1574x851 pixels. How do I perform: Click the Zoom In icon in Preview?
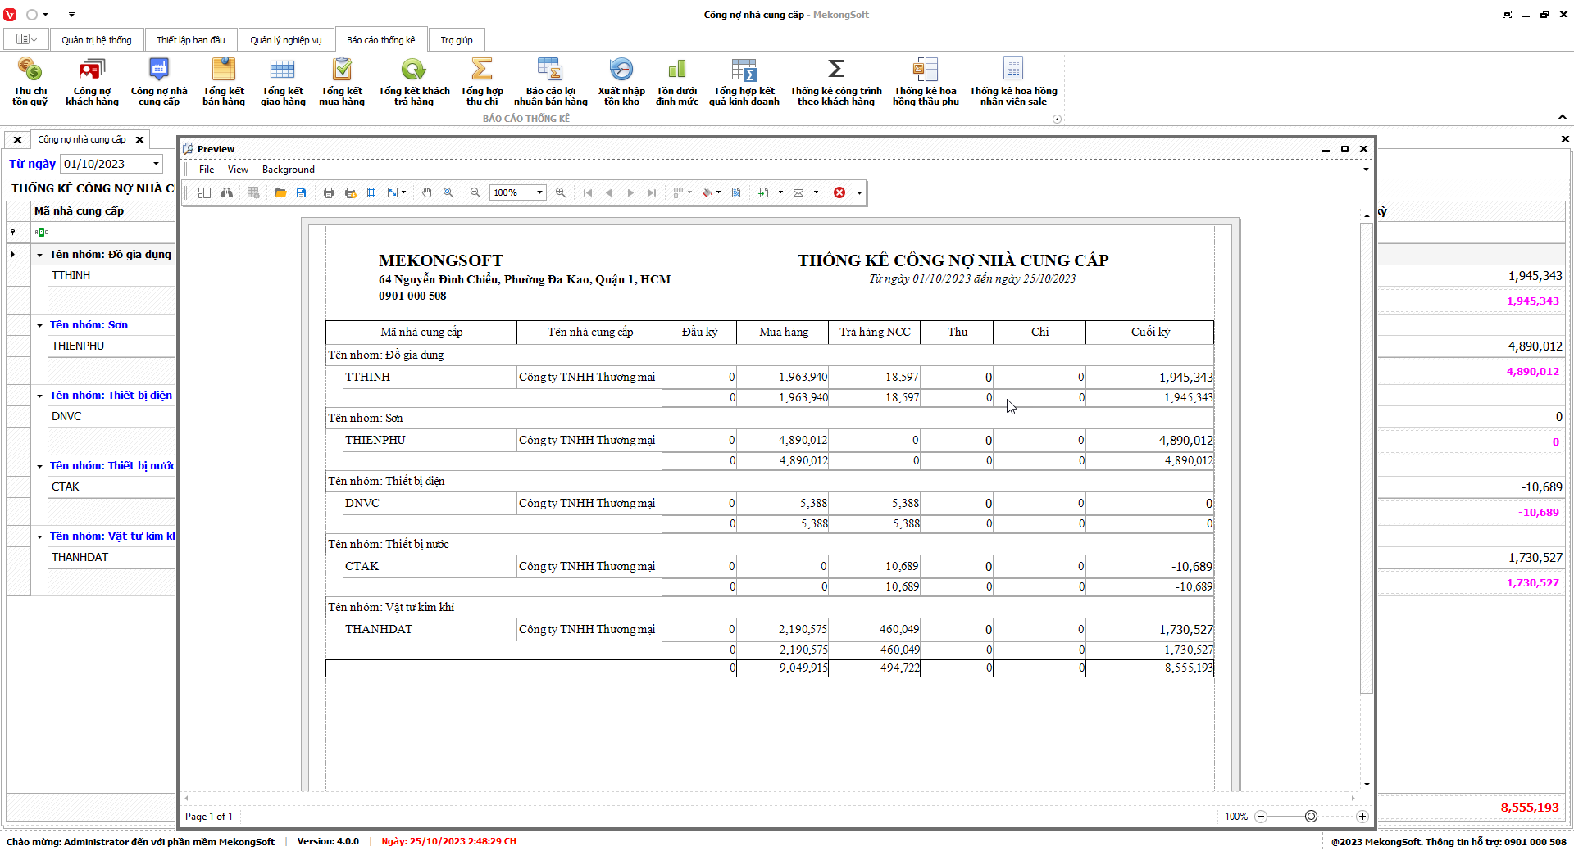point(561,192)
